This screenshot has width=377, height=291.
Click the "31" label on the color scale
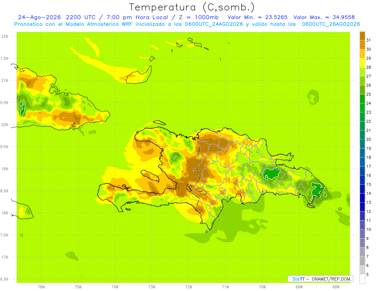(x=369, y=40)
